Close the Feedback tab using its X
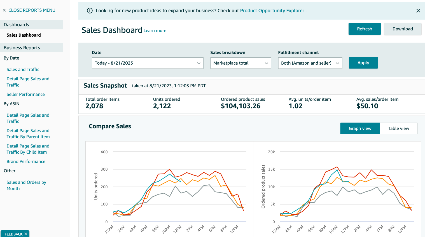 click(26, 234)
